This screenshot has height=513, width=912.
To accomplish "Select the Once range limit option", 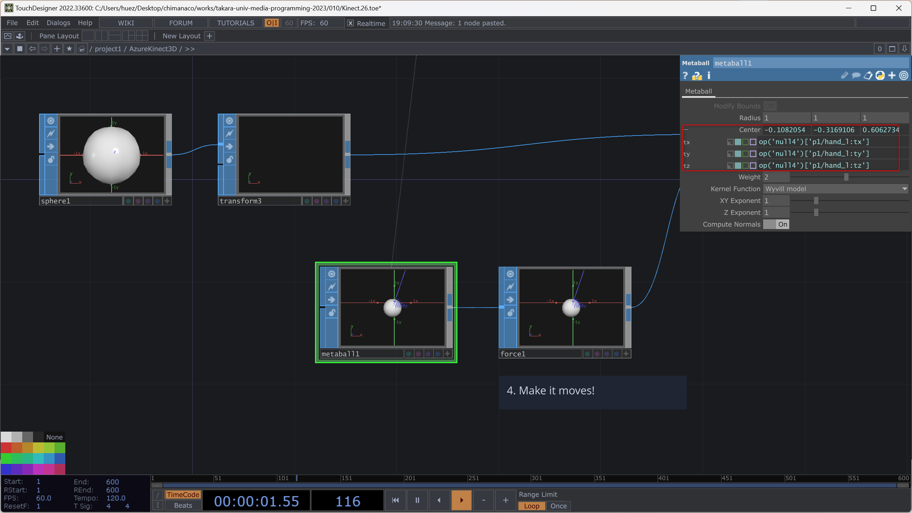I will coord(558,506).
